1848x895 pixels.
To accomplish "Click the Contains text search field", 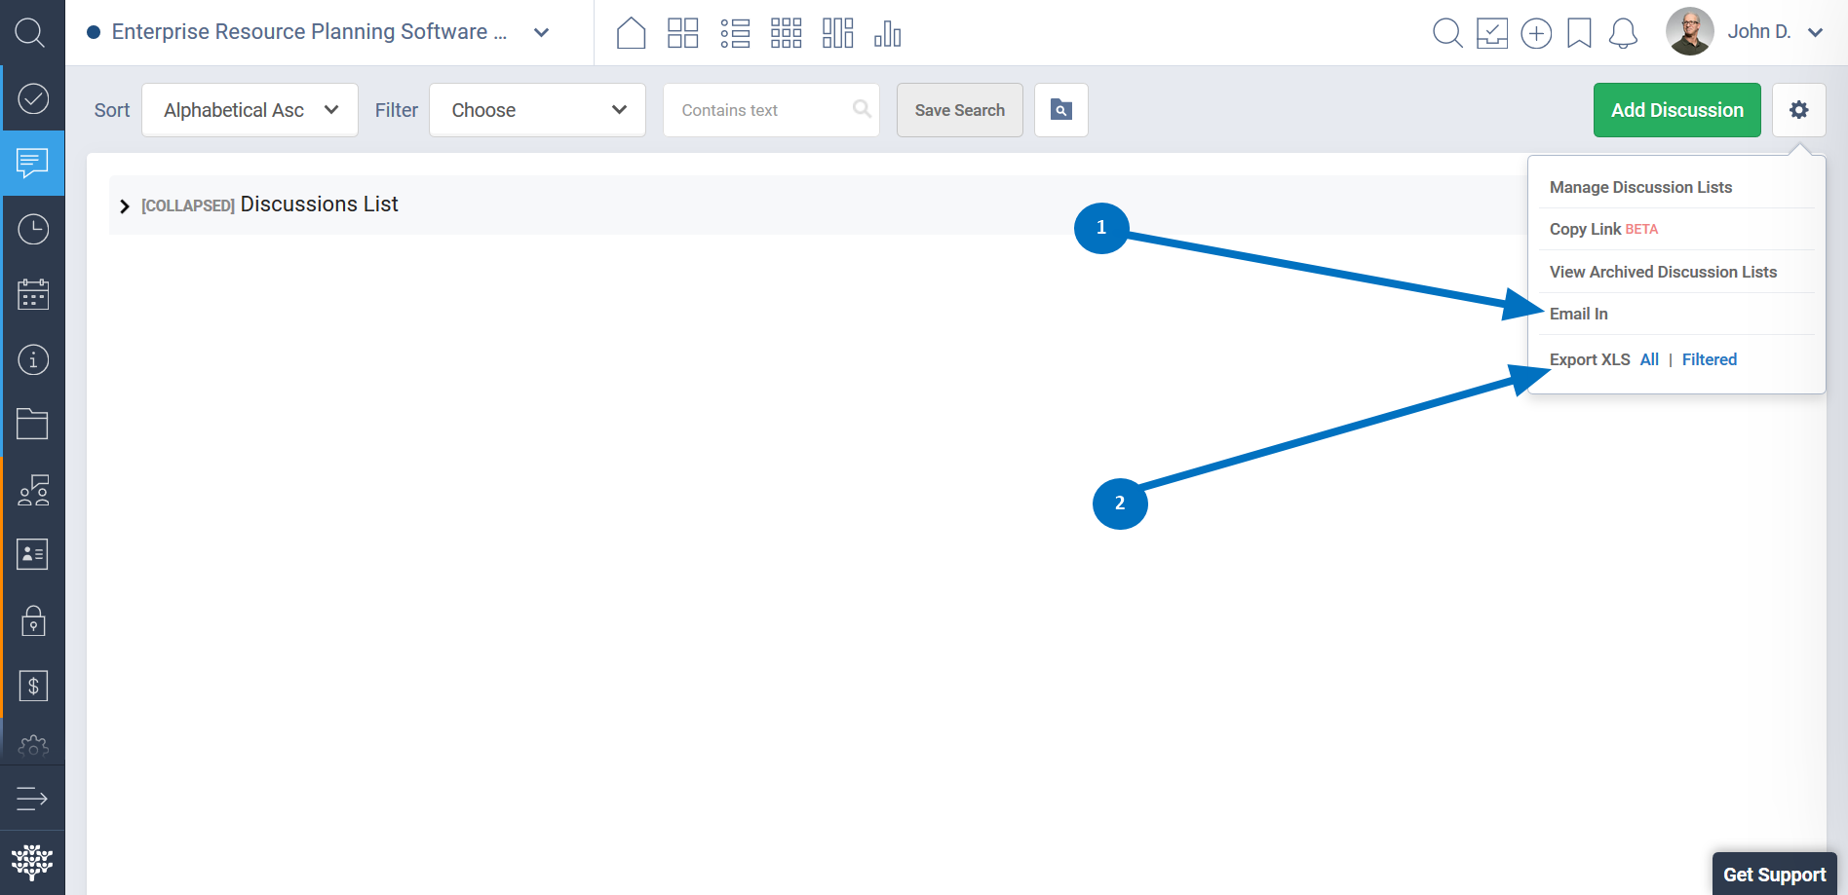I will [x=760, y=110].
